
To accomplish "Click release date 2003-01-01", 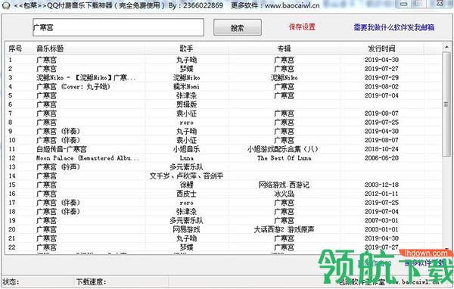I will point(381,230).
